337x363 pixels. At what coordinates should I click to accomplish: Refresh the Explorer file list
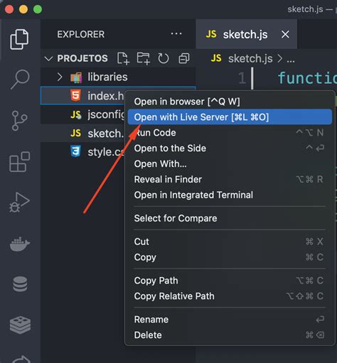point(164,58)
